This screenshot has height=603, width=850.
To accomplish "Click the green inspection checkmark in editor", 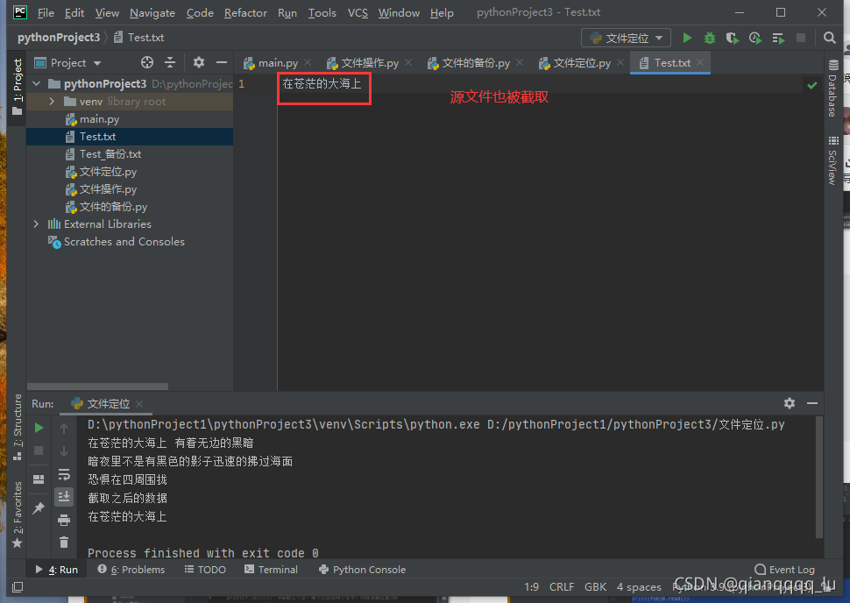I will pyautogui.click(x=812, y=85).
